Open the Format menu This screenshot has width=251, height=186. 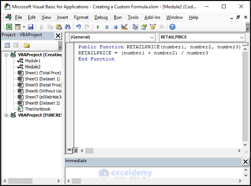pos(81,17)
